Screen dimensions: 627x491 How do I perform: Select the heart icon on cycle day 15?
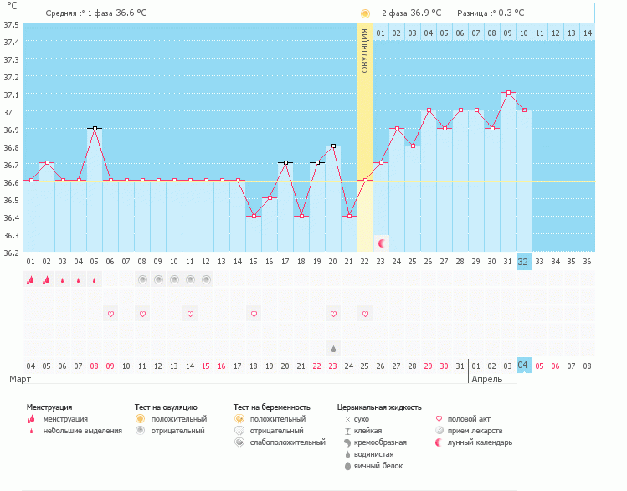pyautogui.click(x=254, y=314)
